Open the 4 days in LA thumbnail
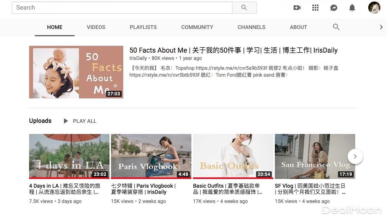This screenshot has height=219, width=387. [69, 156]
